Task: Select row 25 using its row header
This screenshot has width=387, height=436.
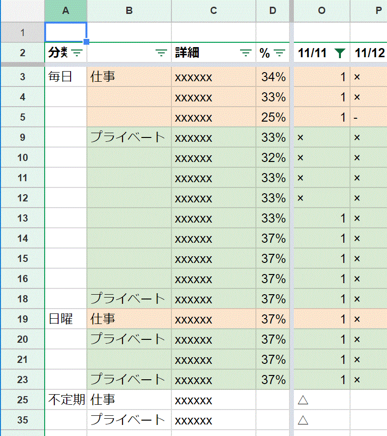Action: click(x=22, y=399)
